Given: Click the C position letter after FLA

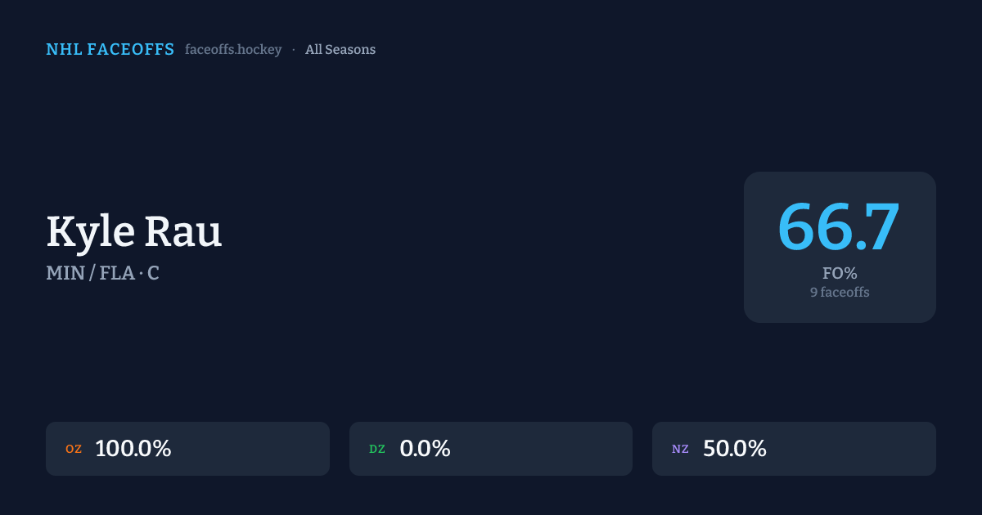Looking at the screenshot, I should tap(153, 273).
